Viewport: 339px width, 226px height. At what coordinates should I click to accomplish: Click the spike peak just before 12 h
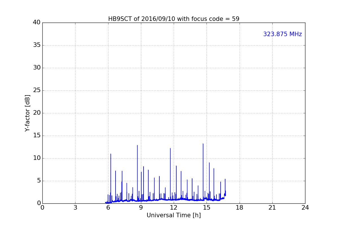click(170, 148)
